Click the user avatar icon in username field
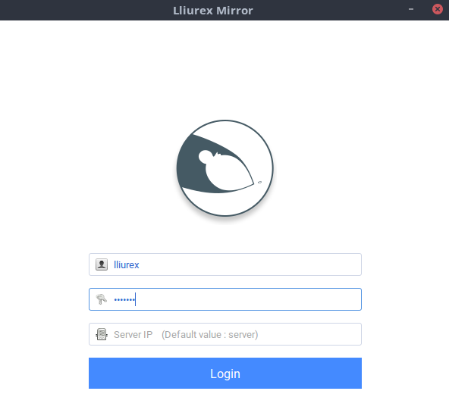449x416 pixels. tap(102, 264)
